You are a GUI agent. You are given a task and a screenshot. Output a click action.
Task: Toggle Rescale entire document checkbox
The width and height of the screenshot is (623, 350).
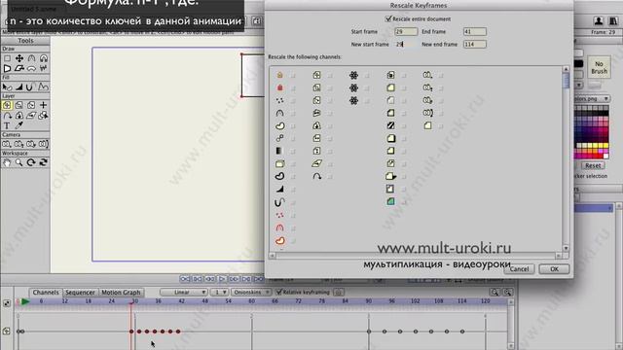coord(388,18)
